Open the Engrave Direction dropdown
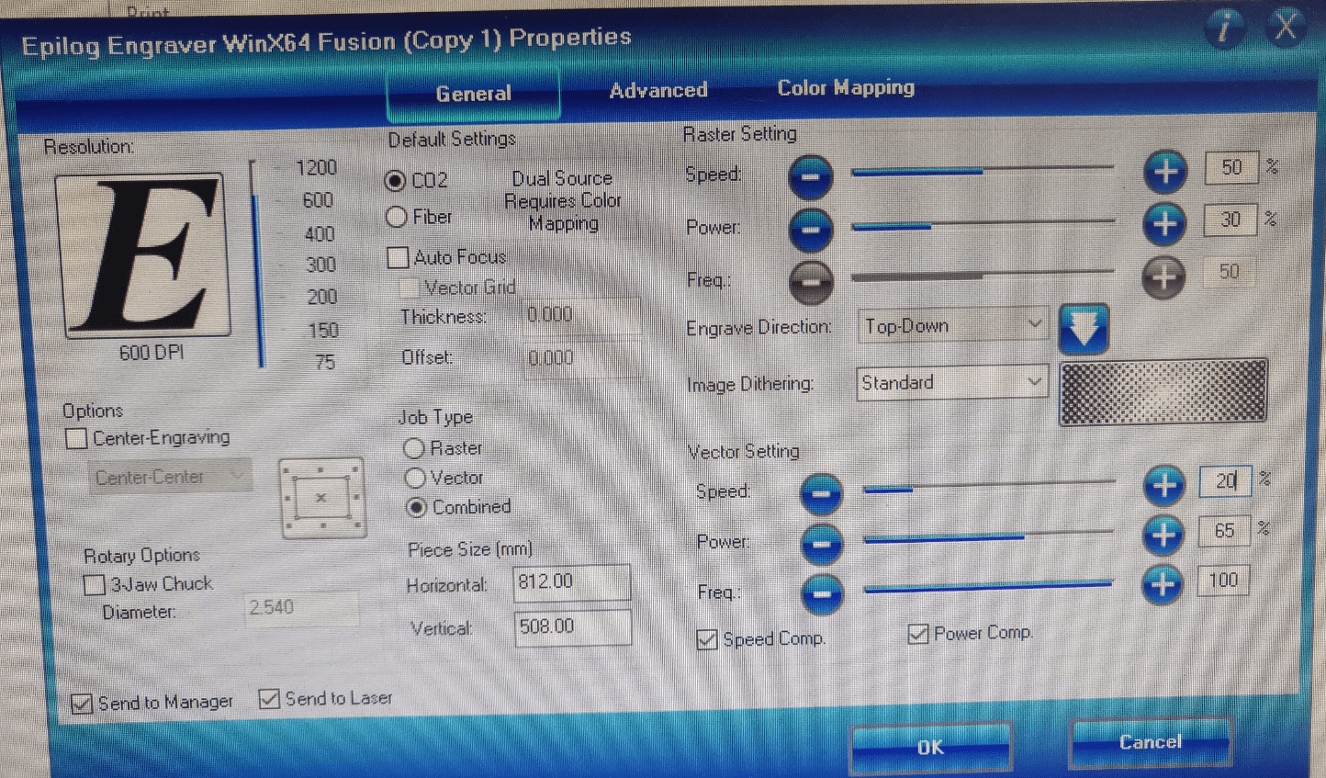Viewport: 1326px width, 778px height. [953, 326]
